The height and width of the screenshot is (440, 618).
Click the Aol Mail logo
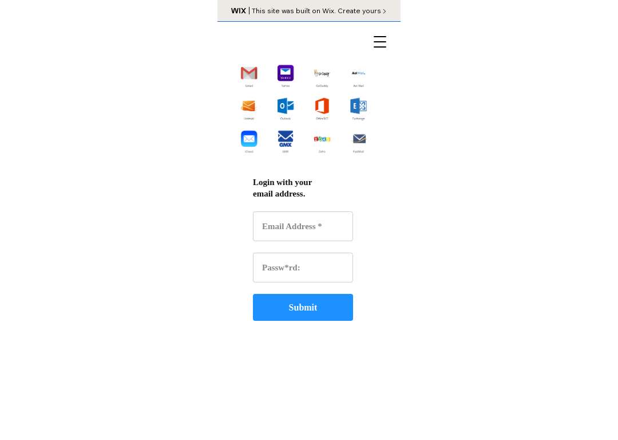tap(358, 73)
